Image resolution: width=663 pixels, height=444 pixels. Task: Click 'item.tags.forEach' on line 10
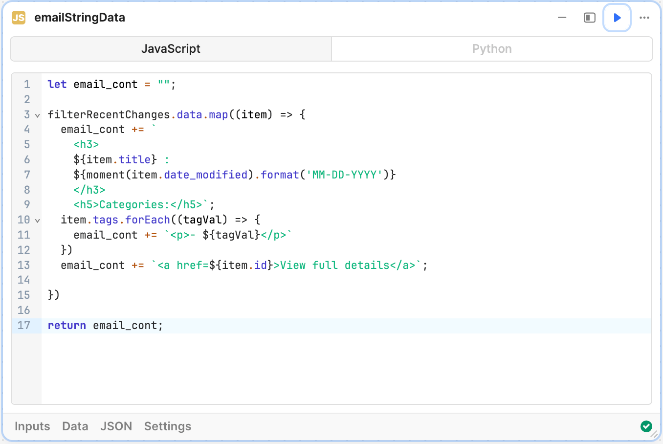pyautogui.click(x=115, y=220)
